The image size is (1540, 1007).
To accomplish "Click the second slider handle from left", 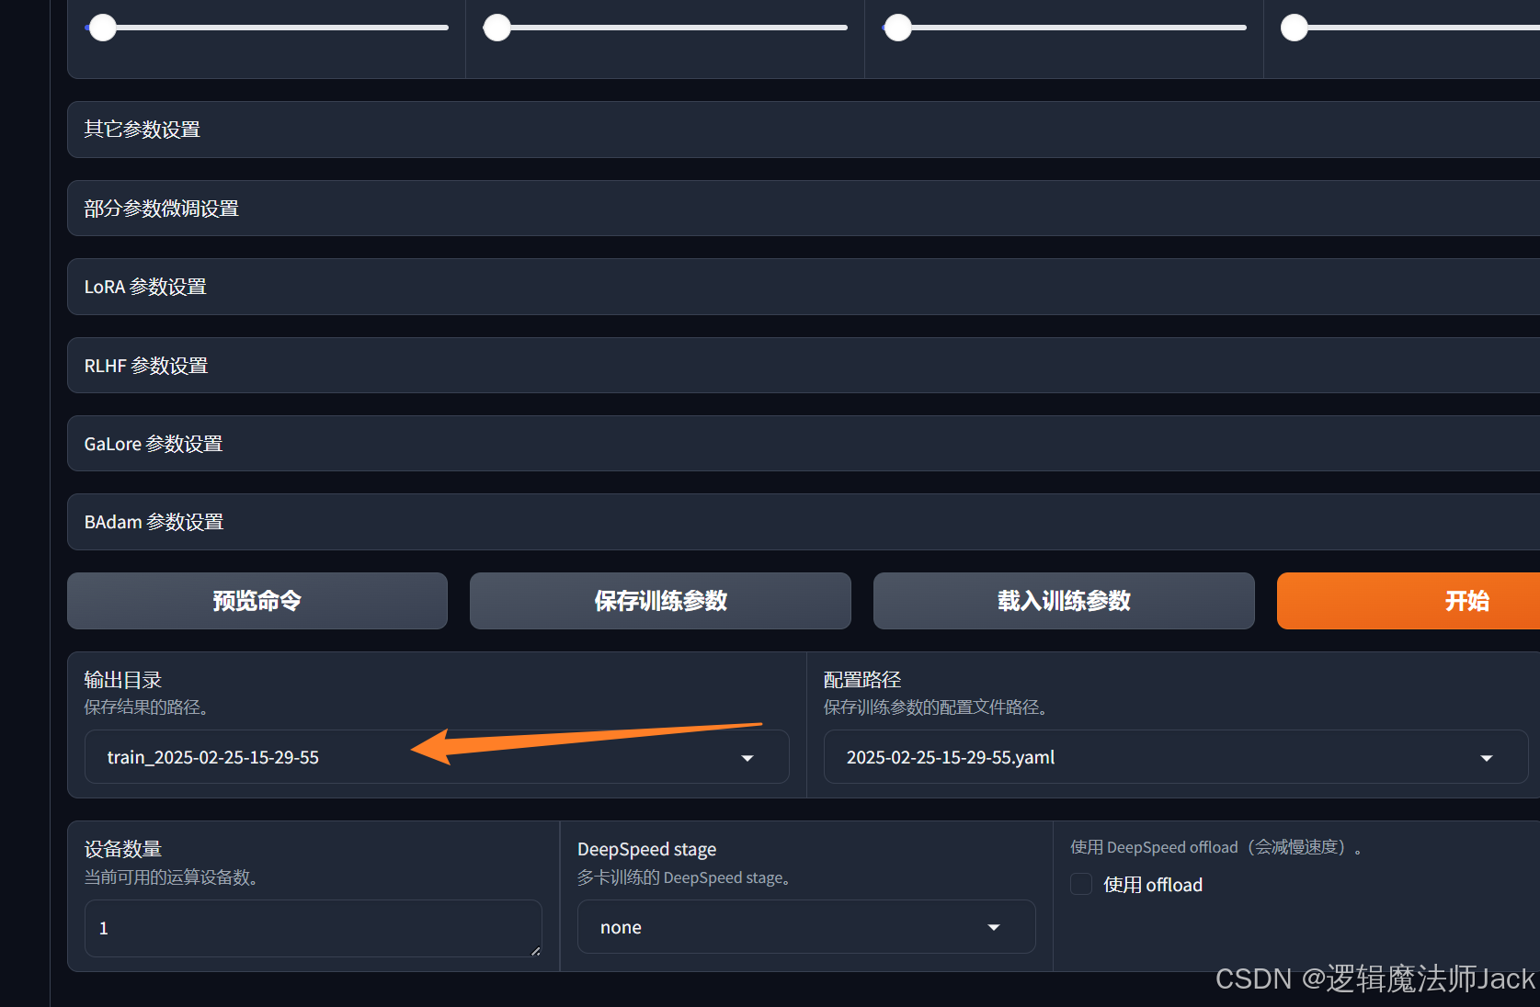I will (x=497, y=28).
